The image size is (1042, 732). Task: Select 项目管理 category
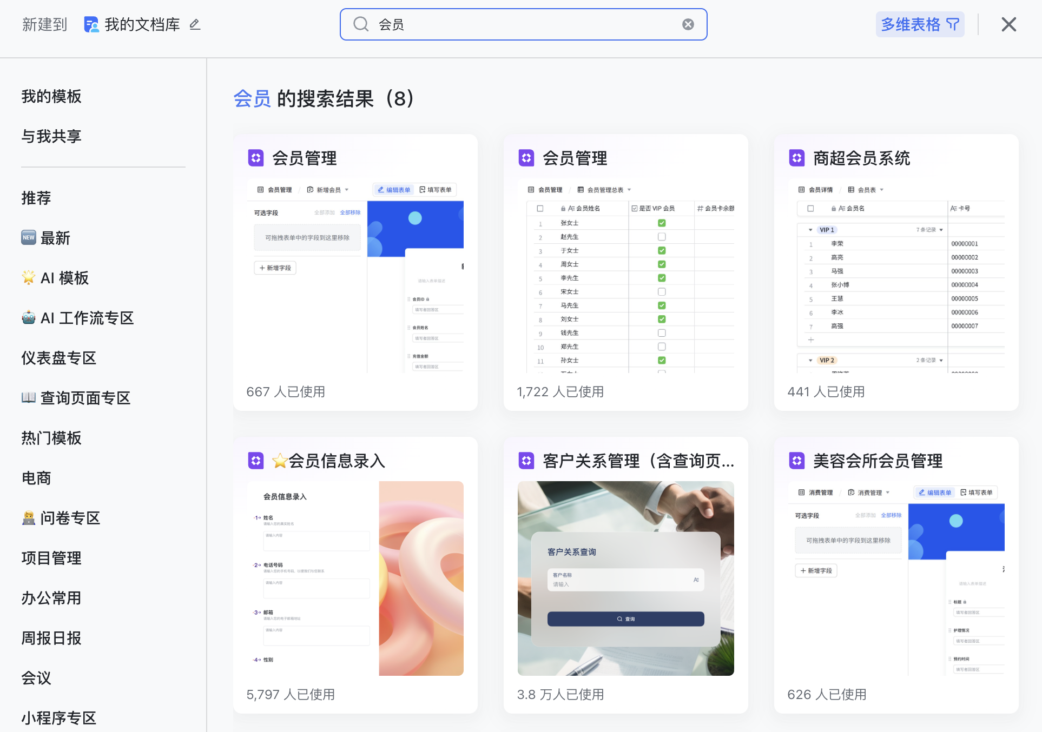click(x=51, y=558)
